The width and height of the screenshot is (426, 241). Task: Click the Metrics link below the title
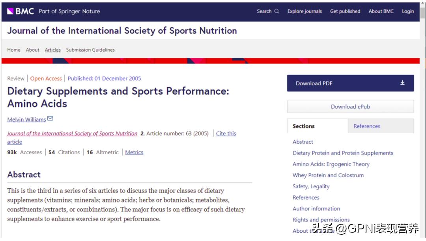[134, 152]
